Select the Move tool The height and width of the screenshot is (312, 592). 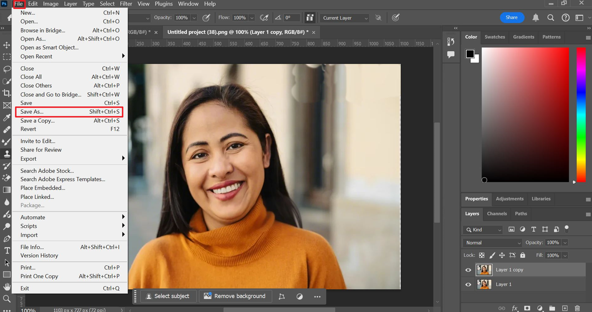point(6,45)
